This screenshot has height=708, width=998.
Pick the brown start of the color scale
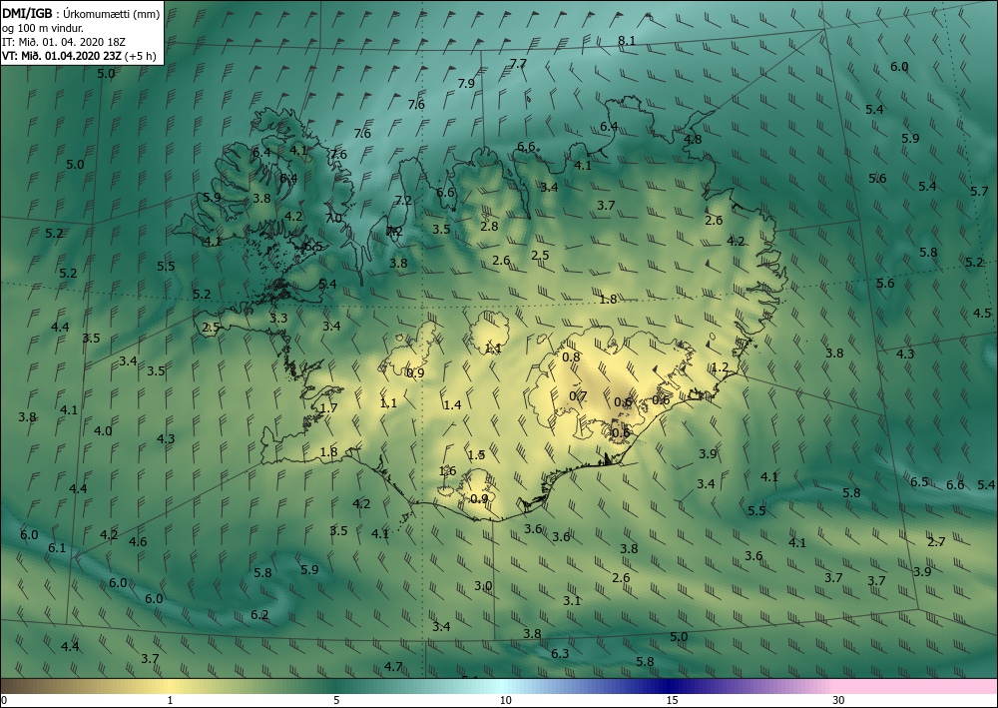coord(19,686)
